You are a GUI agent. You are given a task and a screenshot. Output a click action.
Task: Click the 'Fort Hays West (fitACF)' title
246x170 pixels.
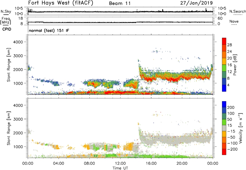61,3
